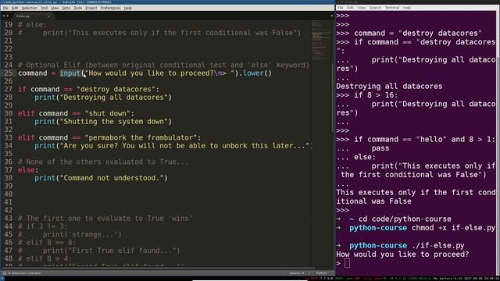Open the Goto menu in Sublime Text
This screenshot has width=500, height=281.
[x=66, y=8]
